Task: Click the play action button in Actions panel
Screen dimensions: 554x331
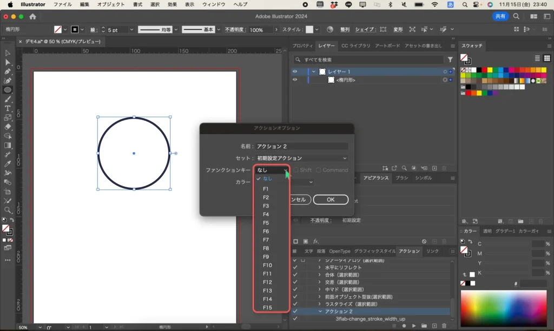Action: 413,326
